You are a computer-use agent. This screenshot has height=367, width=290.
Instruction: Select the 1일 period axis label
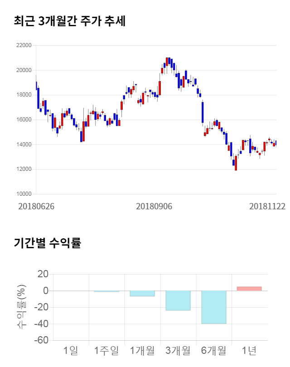[71, 350]
